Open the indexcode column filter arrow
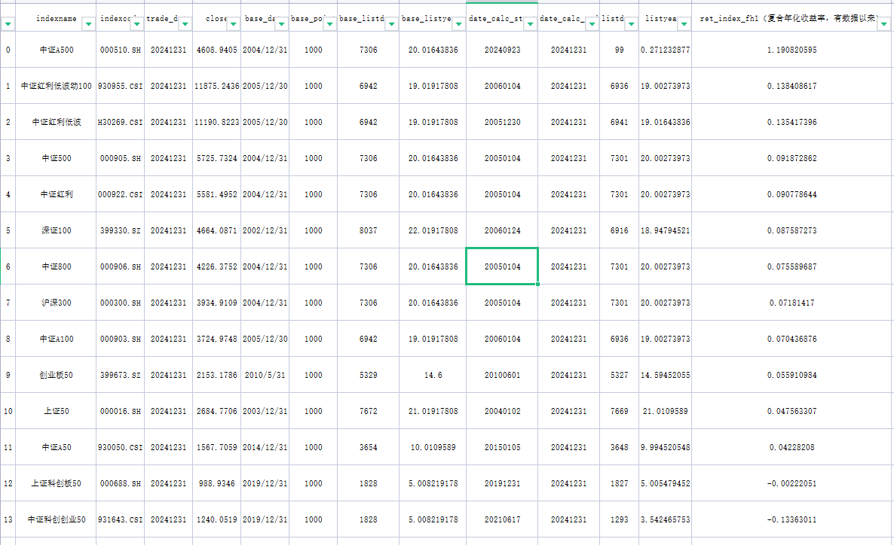The width and height of the screenshot is (894, 545). point(136,25)
